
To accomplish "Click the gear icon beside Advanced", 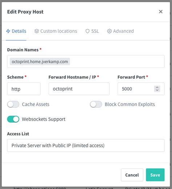I will [x=109, y=31].
